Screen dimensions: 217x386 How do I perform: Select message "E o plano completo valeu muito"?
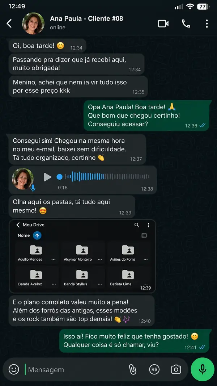point(82,311)
